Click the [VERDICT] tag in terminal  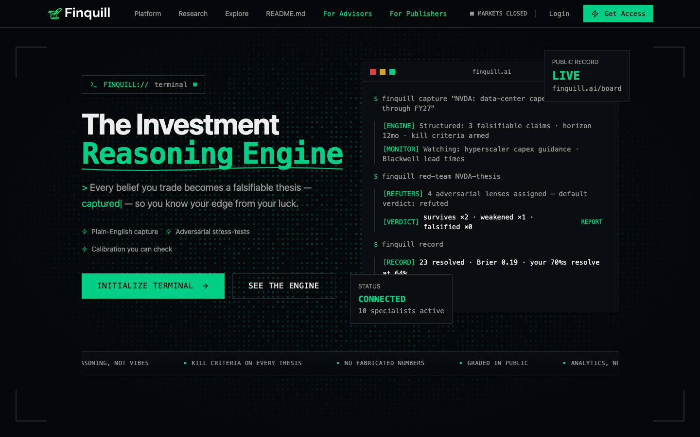pyautogui.click(x=401, y=222)
